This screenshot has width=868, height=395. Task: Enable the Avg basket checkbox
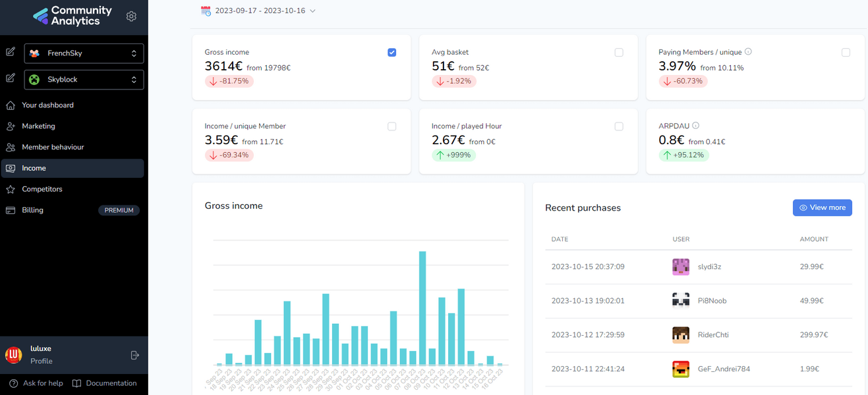pyautogui.click(x=619, y=52)
